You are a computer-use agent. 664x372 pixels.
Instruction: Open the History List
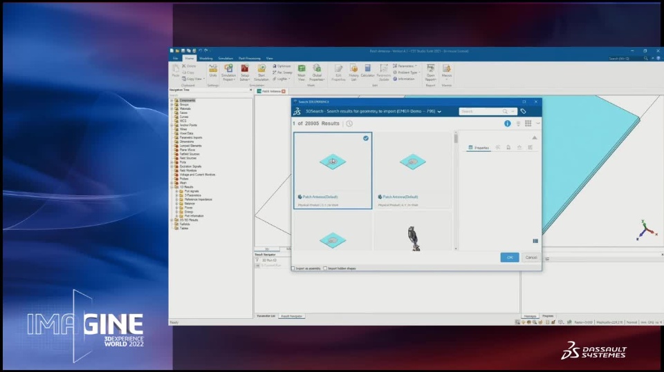tap(353, 72)
